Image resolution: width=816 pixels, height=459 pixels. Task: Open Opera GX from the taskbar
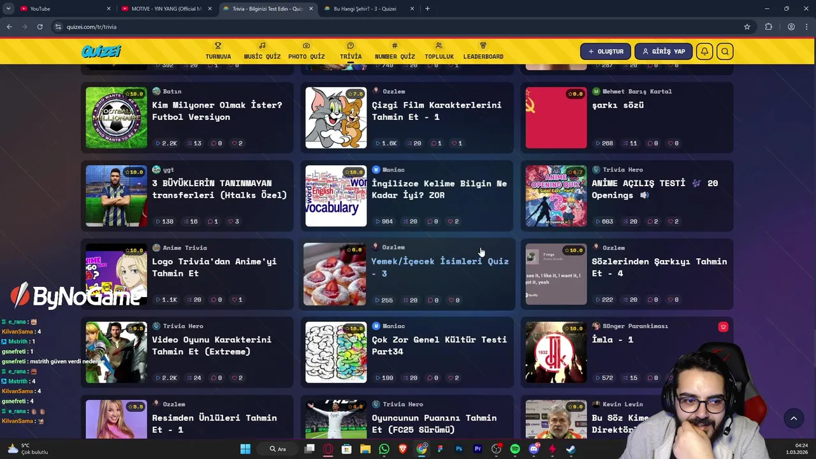click(x=328, y=449)
